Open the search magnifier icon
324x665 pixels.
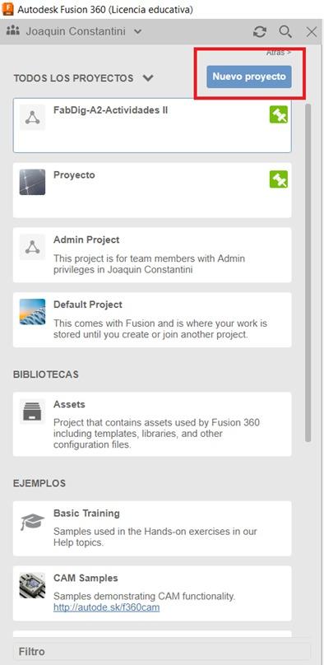coord(285,32)
